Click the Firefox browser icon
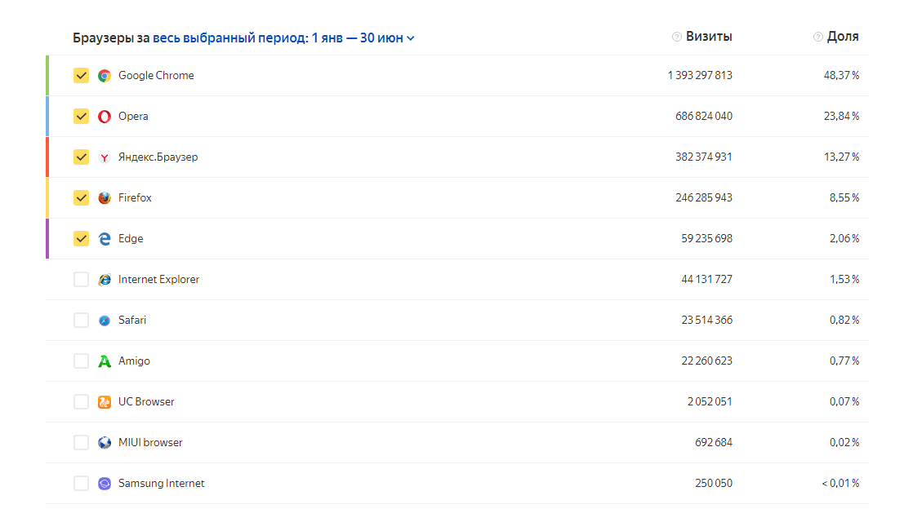This screenshot has width=913, height=509. tap(105, 198)
